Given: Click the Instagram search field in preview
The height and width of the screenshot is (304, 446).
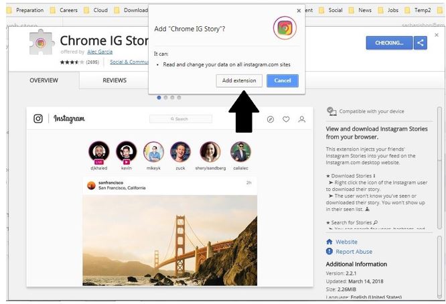Looking at the screenshot, I should point(181,119).
